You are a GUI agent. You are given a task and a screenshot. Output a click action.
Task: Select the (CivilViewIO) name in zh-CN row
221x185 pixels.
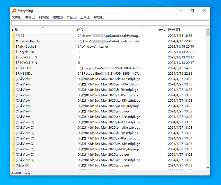pyautogui.click(x=25, y=160)
